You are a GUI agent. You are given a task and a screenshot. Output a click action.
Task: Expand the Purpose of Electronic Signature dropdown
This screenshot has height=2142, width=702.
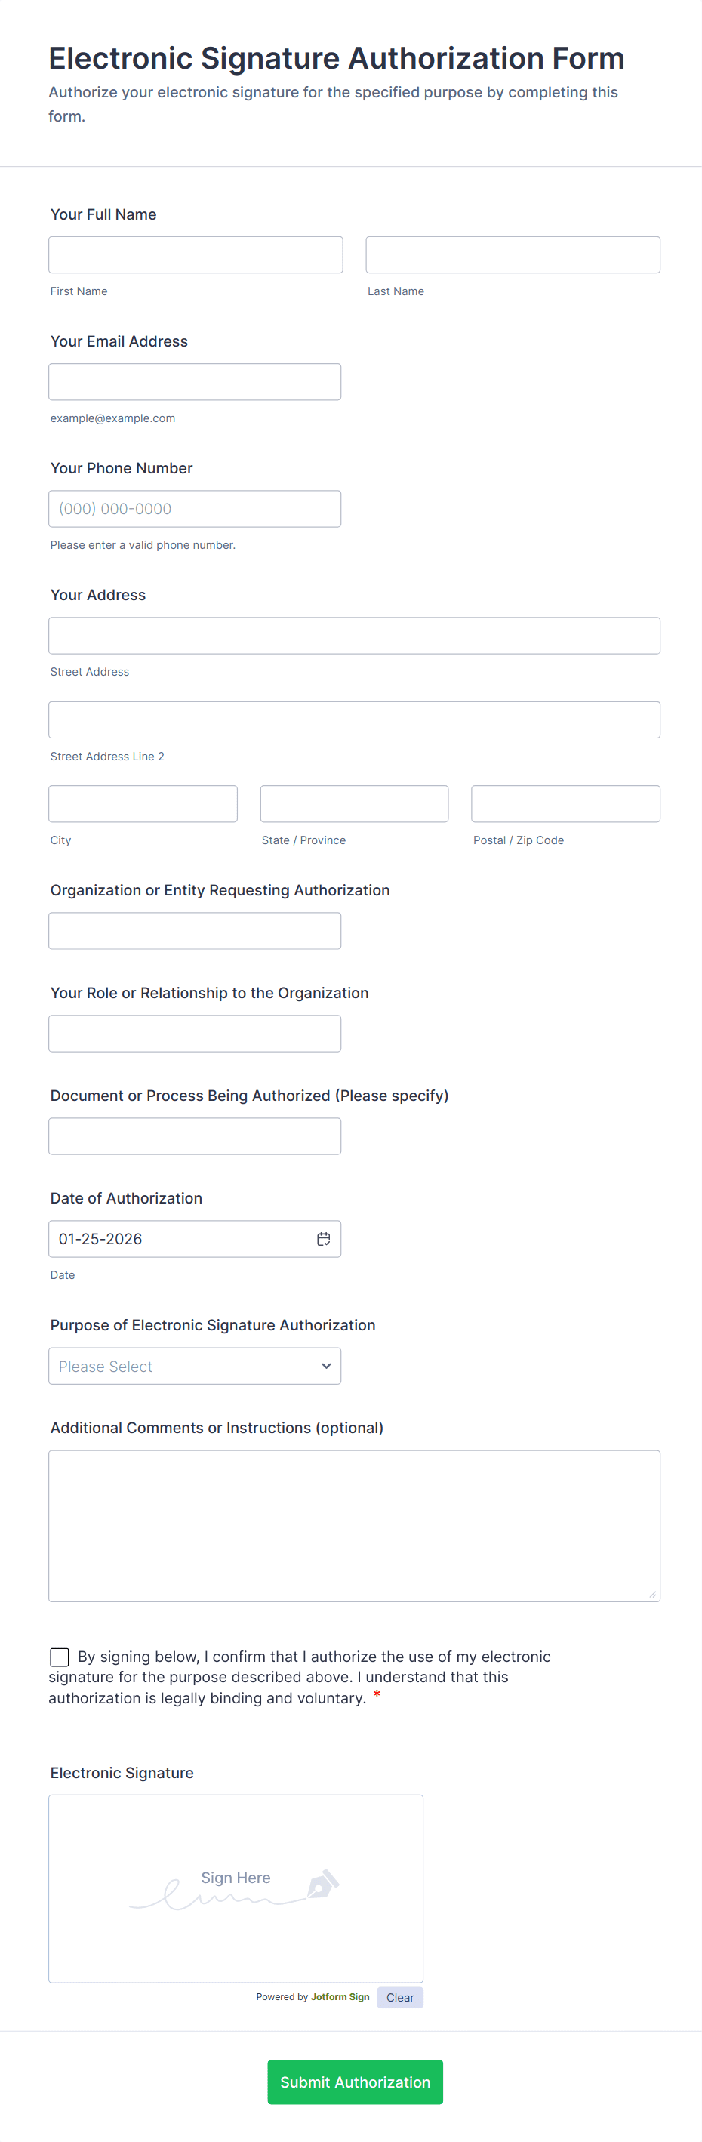coord(195,1366)
